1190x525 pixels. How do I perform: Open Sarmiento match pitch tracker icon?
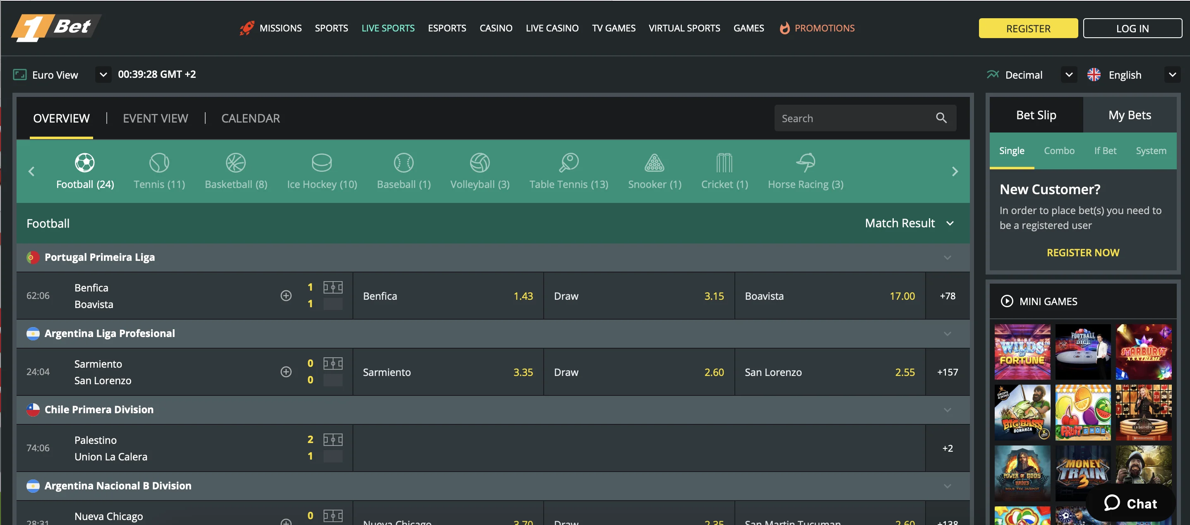[x=333, y=364]
